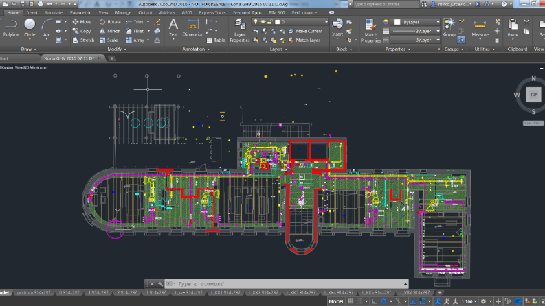Activate the Move tool
Image resolution: width=545 pixels, height=306 pixels.
click(82, 21)
